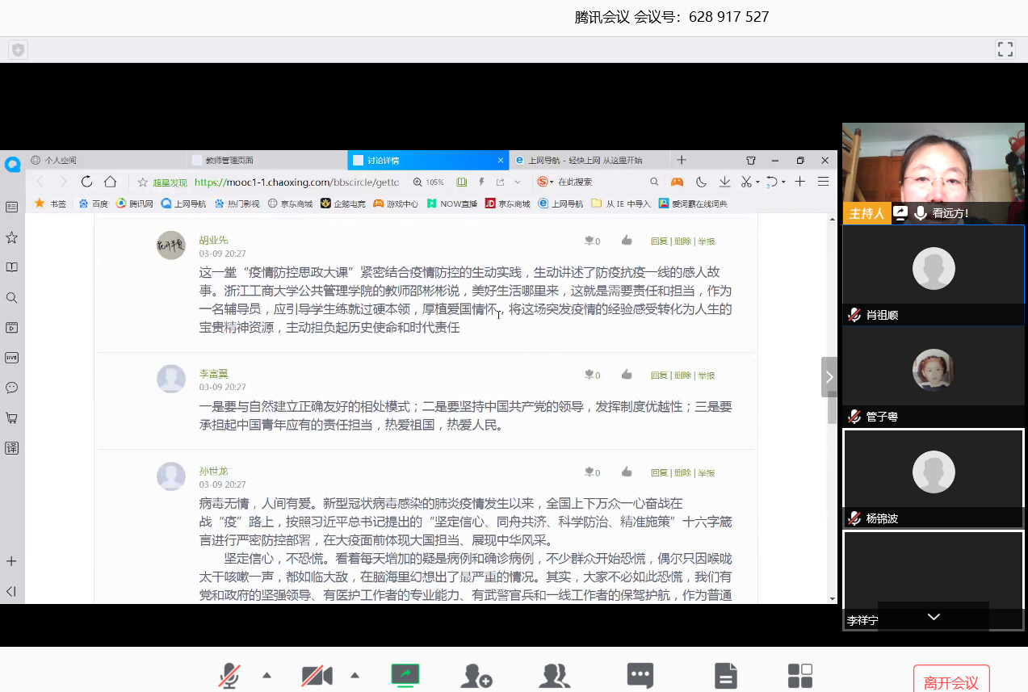Turn on the camera video

[317, 676]
